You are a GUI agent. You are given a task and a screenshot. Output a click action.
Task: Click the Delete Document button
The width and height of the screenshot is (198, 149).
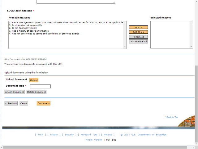pos(37,92)
